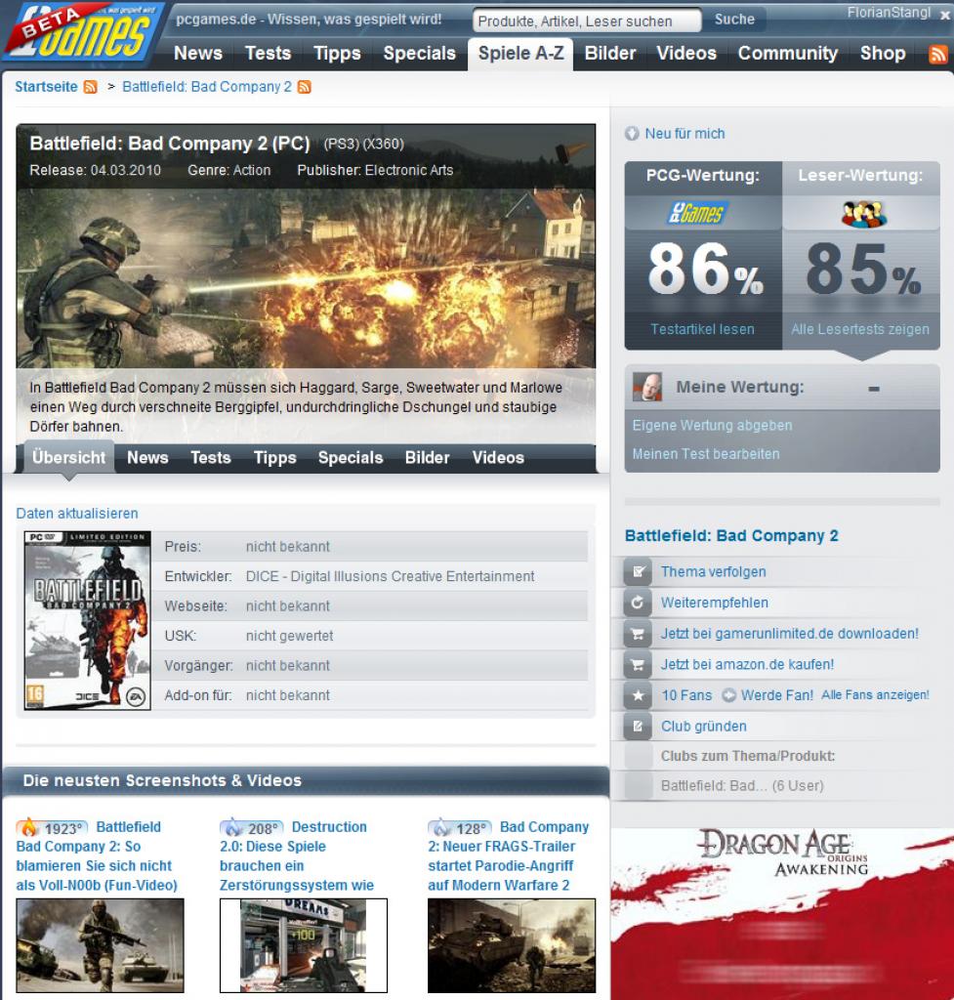Click the search field Produkte, Artikel, Leser suchen
This screenshot has height=1000, width=954.
tap(586, 21)
